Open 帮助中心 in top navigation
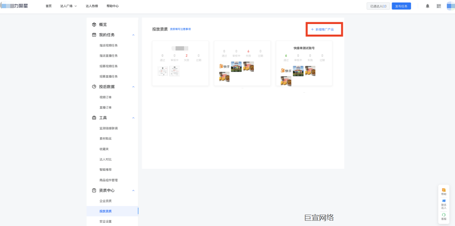Viewport: 455px width, 226px height. [x=113, y=6]
